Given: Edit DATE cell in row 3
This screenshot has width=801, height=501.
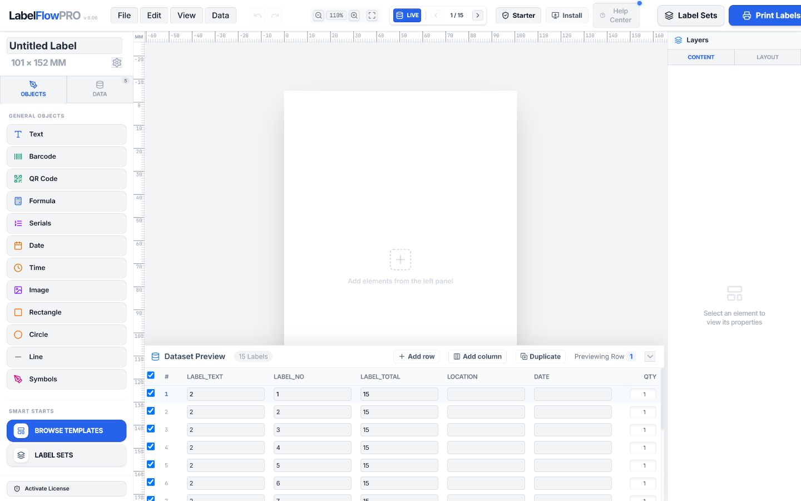Looking at the screenshot, I should 573,430.
